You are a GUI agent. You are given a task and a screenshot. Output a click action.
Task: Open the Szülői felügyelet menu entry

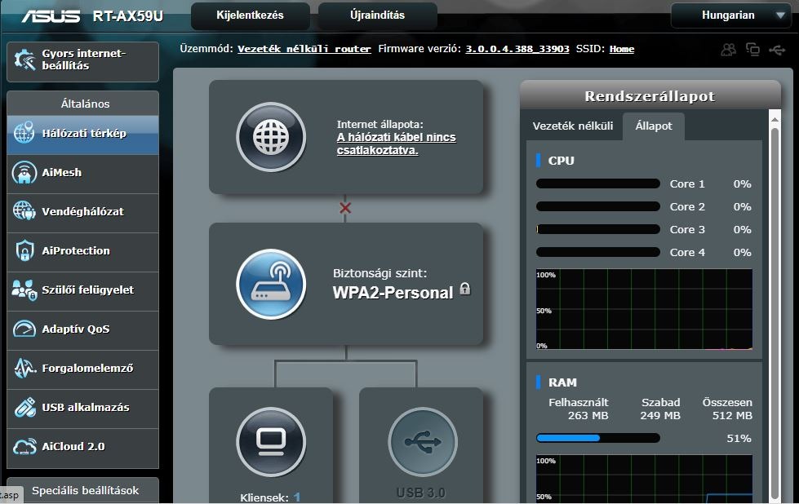point(82,292)
